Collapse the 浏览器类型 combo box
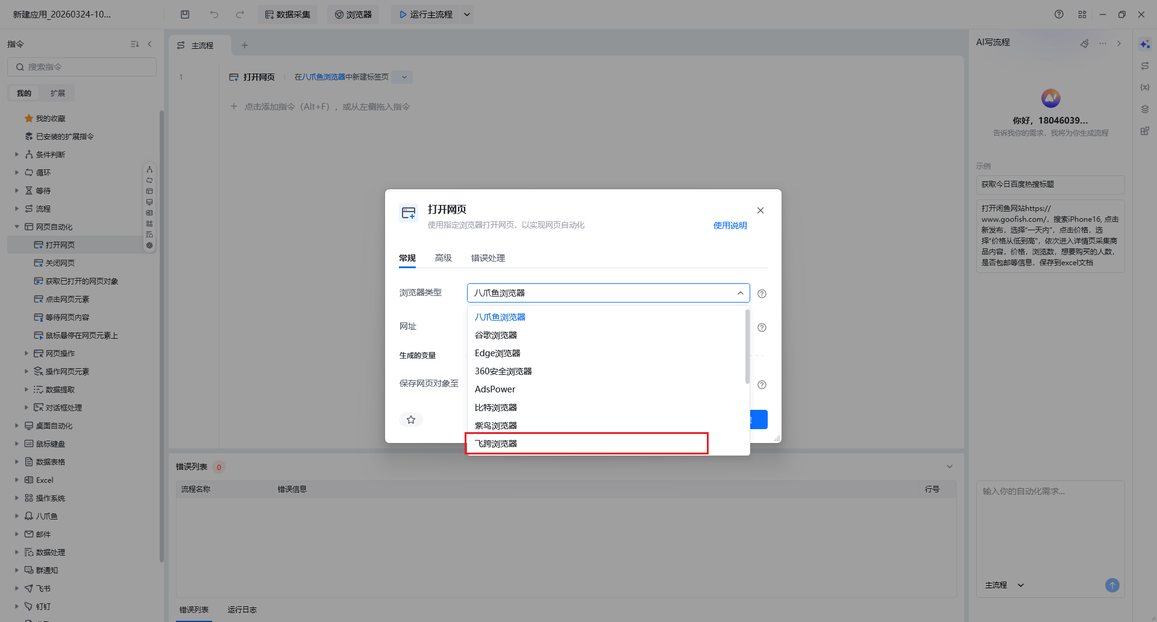The image size is (1157, 622). [740, 293]
